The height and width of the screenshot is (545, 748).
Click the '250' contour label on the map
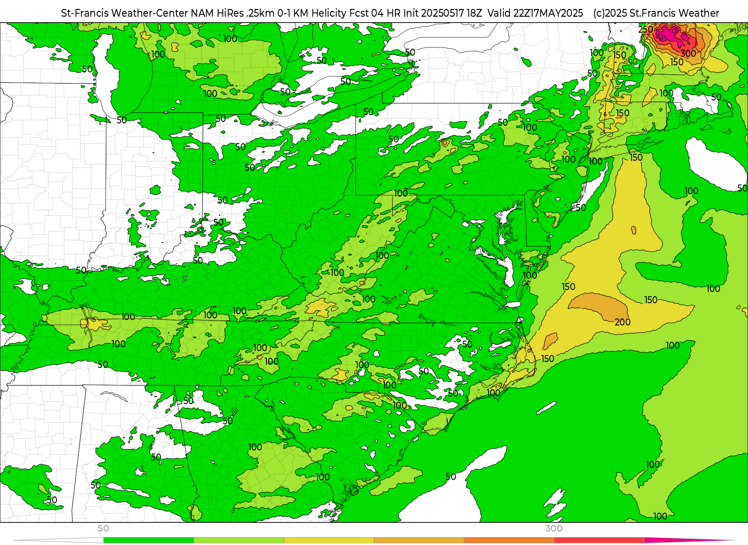[x=646, y=30]
